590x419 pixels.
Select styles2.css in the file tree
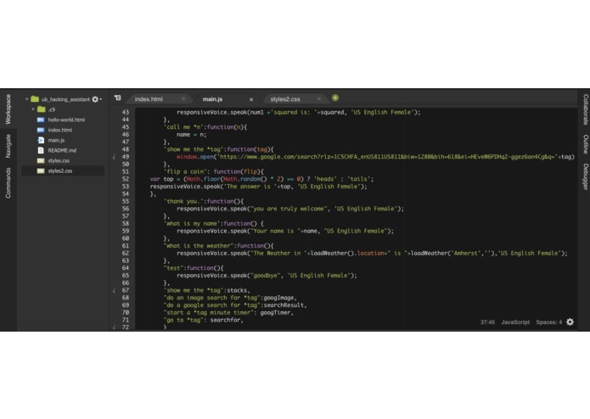(x=59, y=170)
